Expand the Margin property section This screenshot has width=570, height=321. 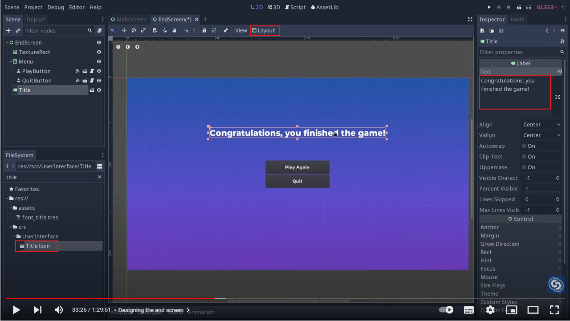521,236
